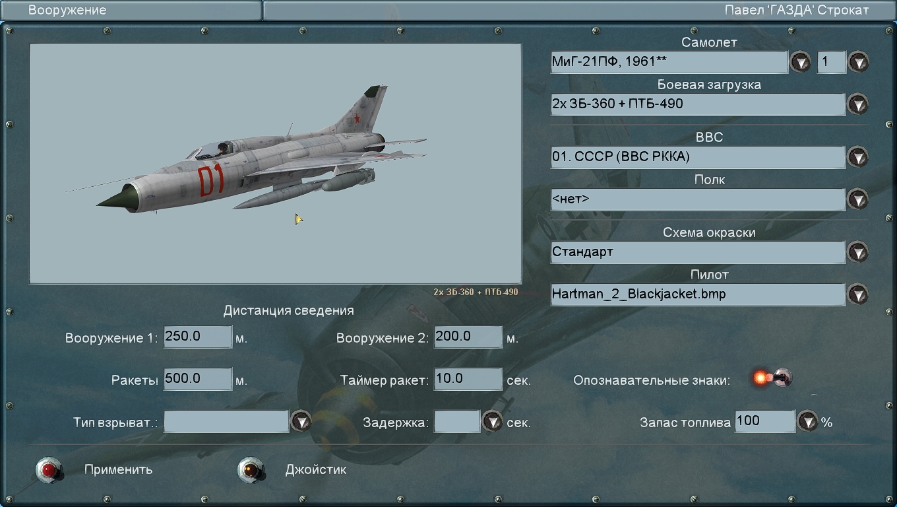This screenshot has height=507, width=897.
Task: Click the empty Тип взрыват. field
Action: tap(226, 421)
